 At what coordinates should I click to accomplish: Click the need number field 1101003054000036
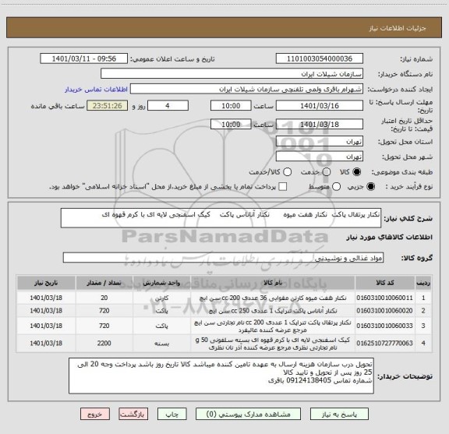(320, 58)
